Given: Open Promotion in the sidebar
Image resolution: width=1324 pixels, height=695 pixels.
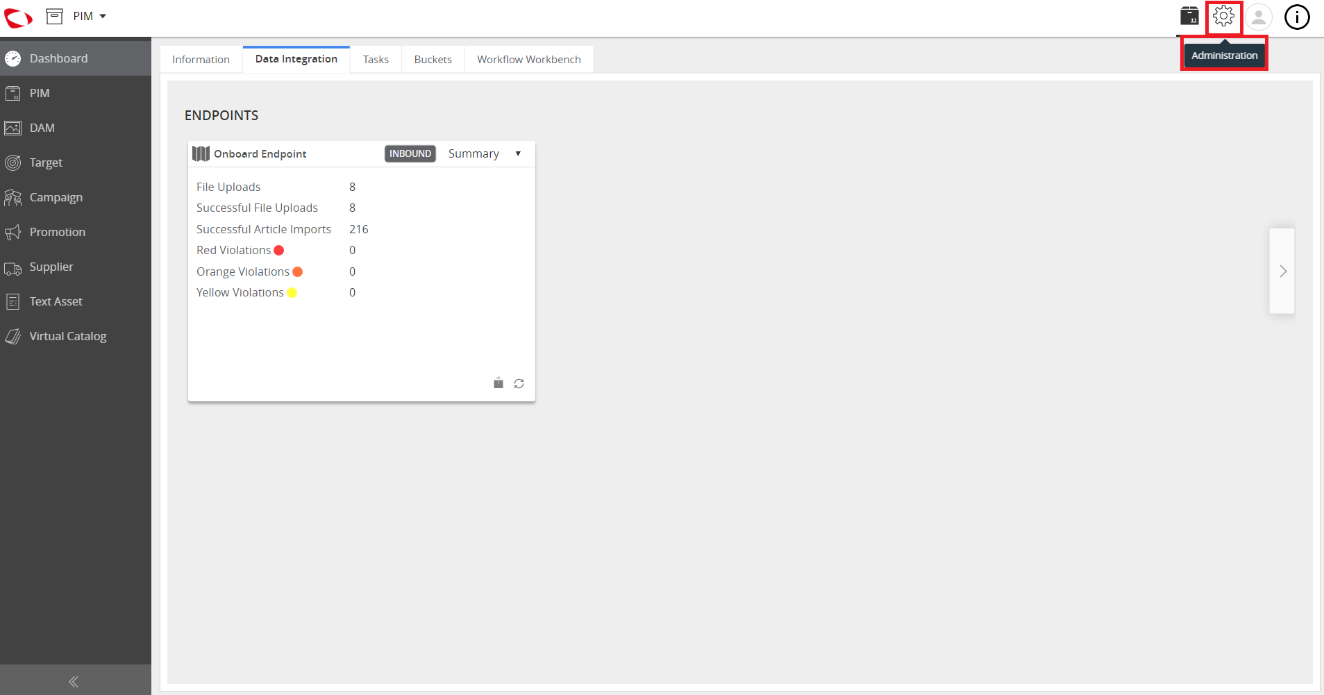Looking at the screenshot, I should coord(76,232).
